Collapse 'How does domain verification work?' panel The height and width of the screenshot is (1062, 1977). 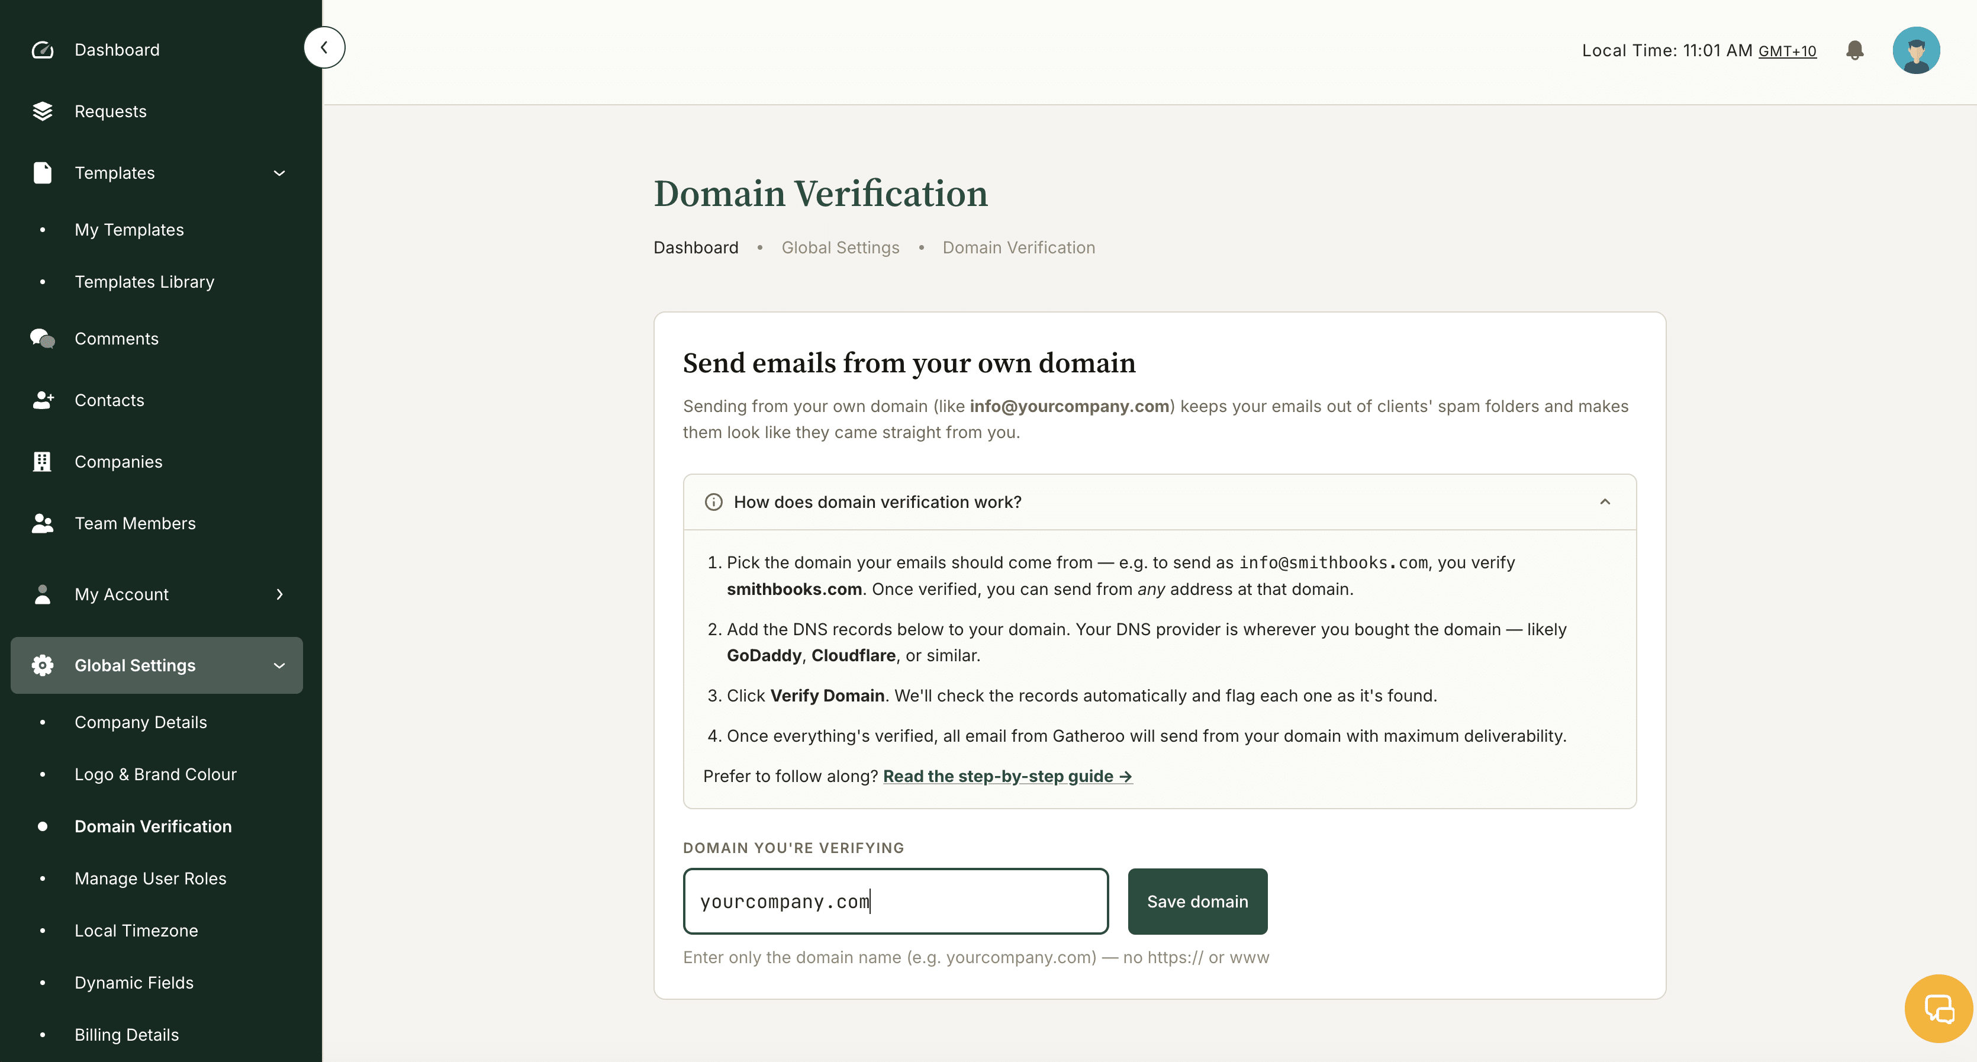(1605, 502)
